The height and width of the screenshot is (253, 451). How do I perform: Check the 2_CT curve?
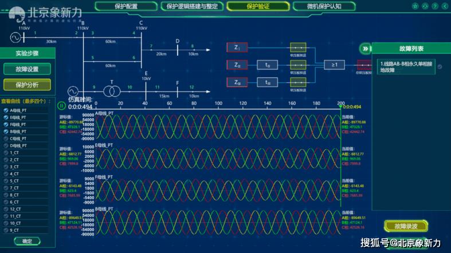pos(6,160)
